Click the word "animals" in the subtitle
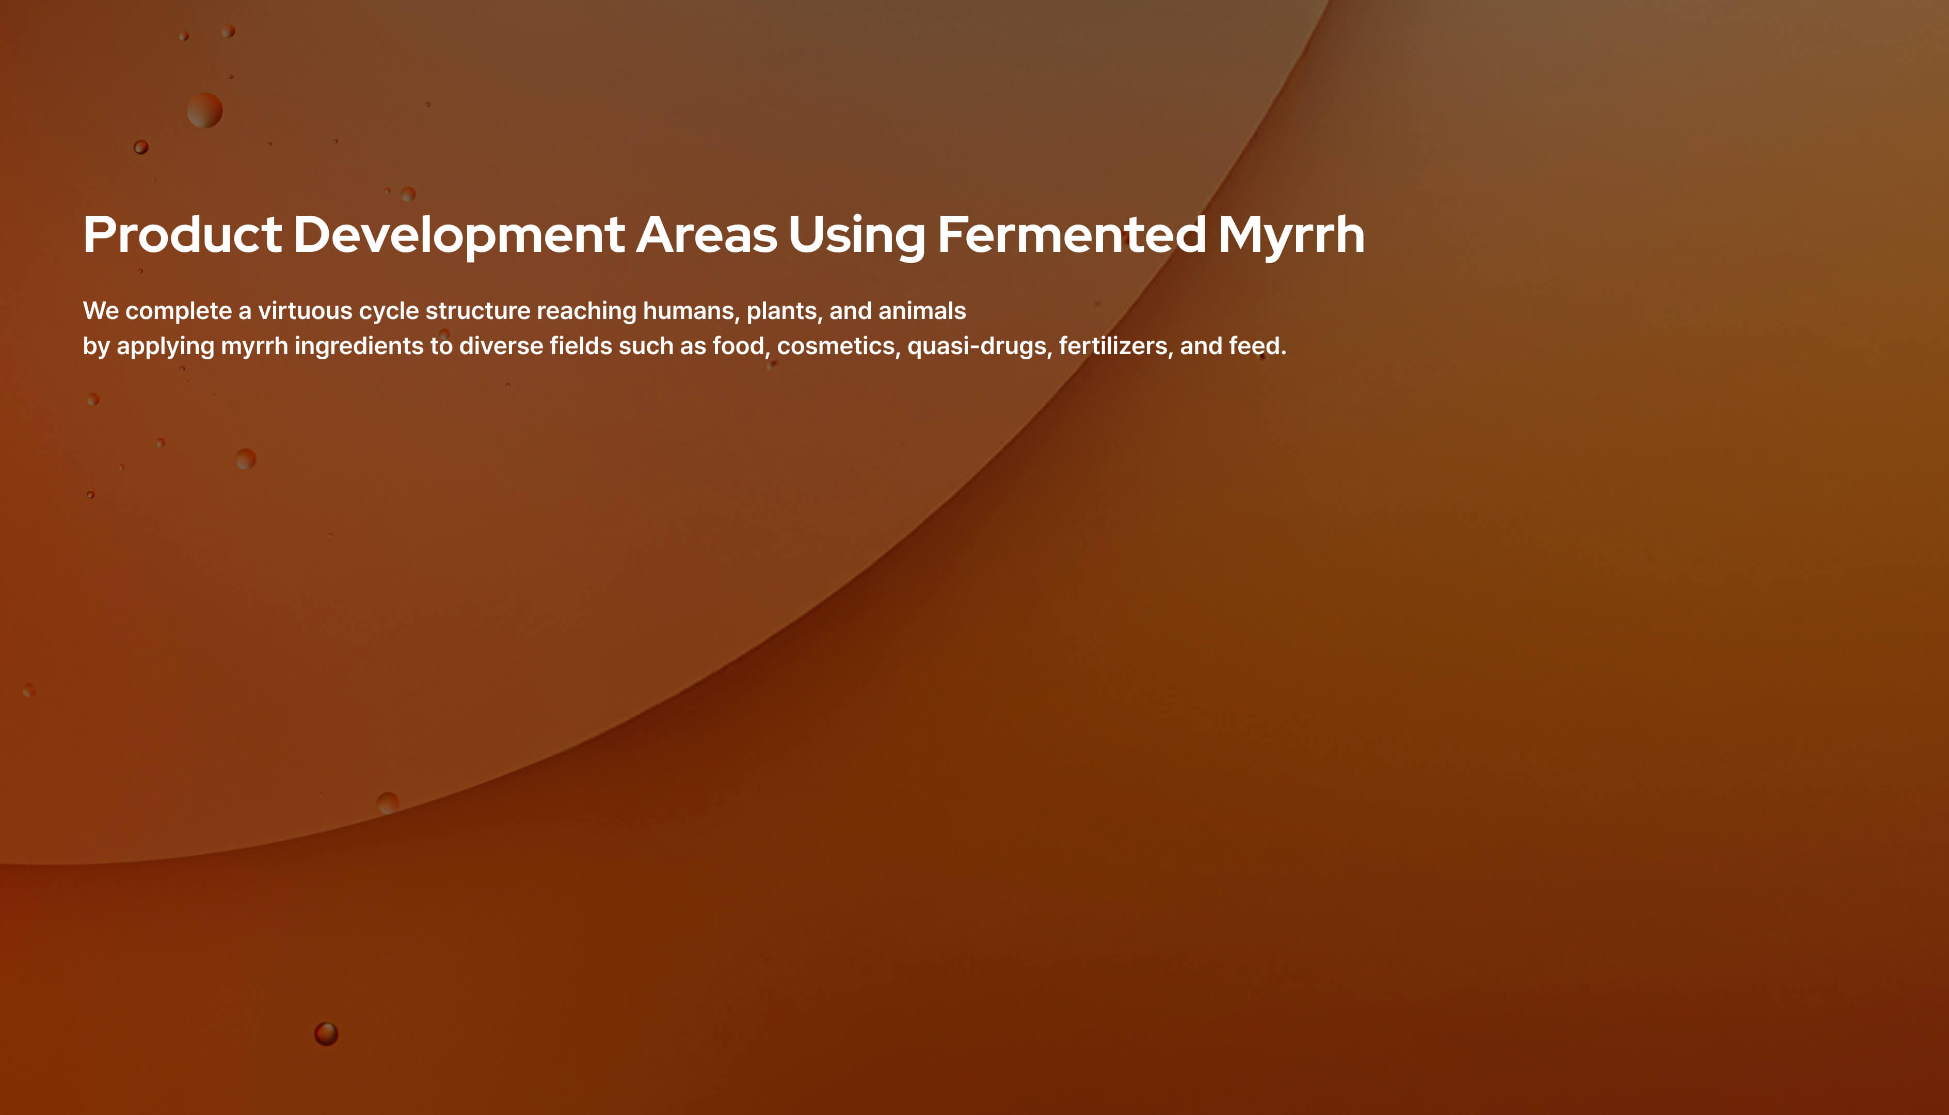This screenshot has width=1949, height=1115. [x=922, y=311]
